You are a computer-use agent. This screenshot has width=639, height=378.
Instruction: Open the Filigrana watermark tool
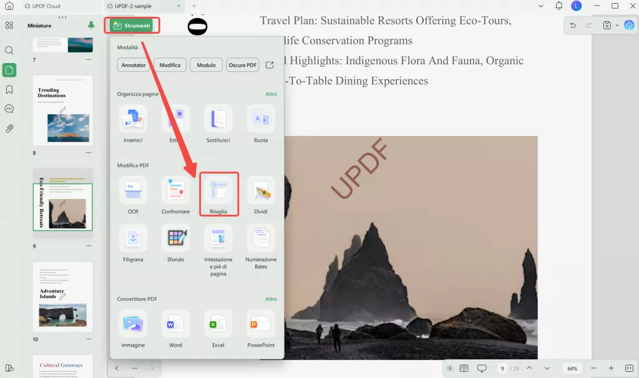click(x=134, y=244)
